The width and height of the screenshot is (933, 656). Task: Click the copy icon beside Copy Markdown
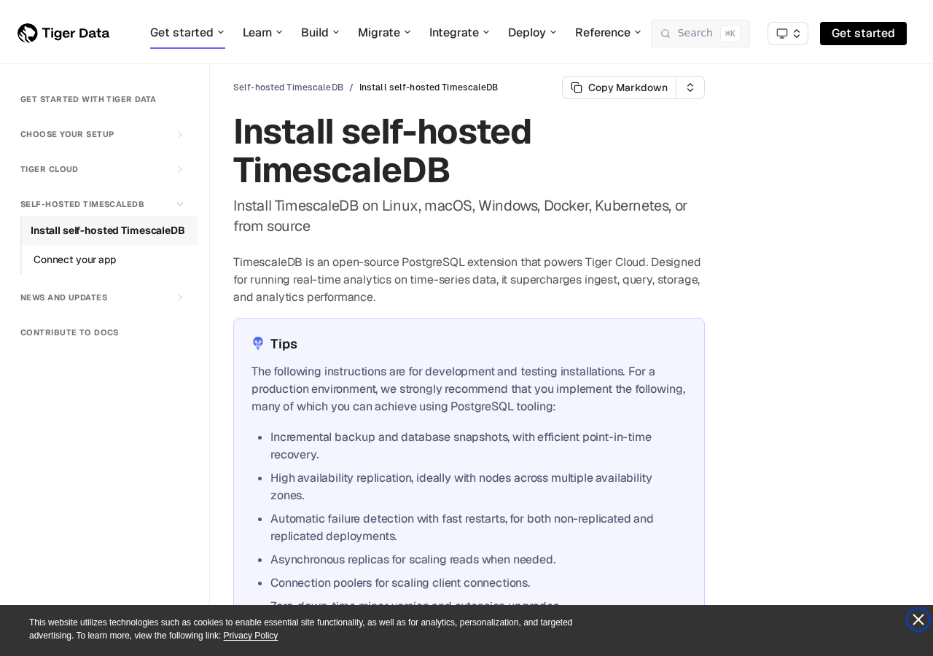[x=577, y=87]
